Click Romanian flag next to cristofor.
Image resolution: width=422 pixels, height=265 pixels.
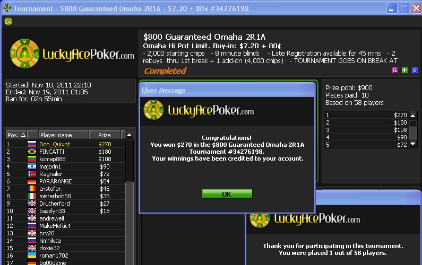tap(32, 189)
